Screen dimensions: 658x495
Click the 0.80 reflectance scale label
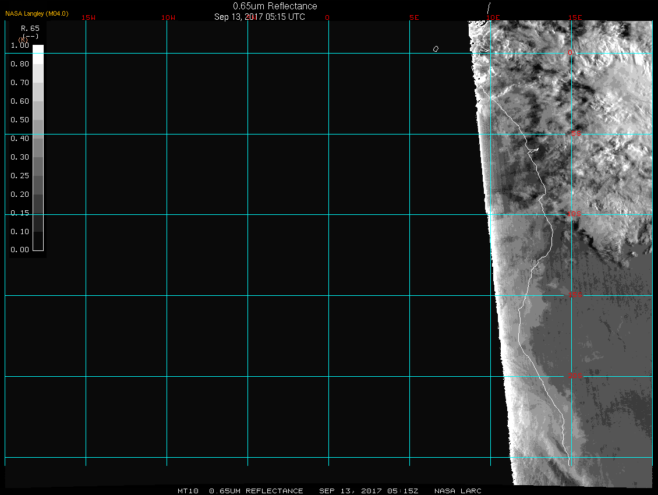[20, 64]
